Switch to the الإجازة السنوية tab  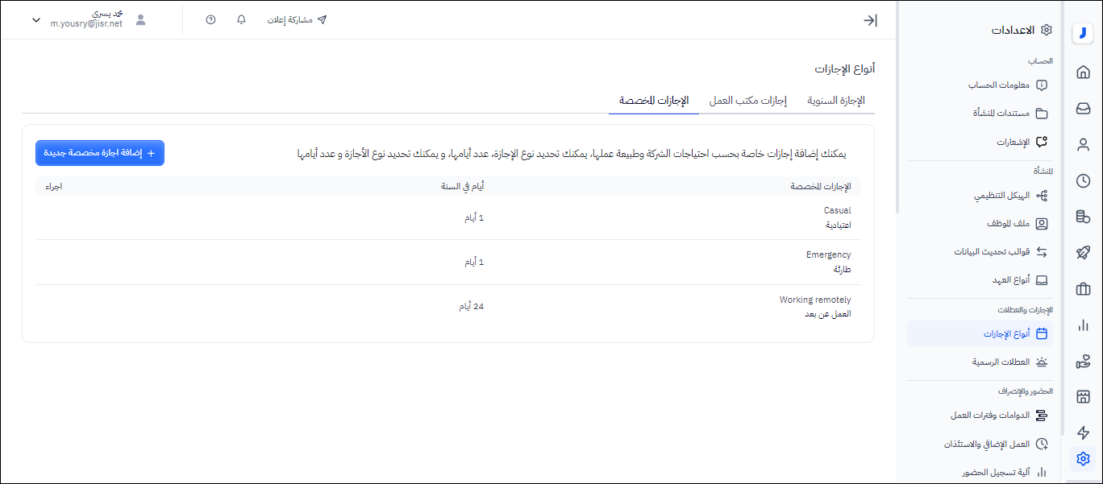pyautogui.click(x=835, y=101)
